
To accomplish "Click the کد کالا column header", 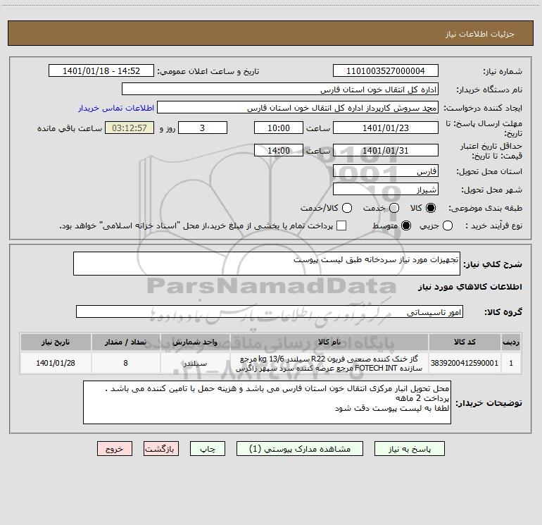I will (x=465, y=342).
